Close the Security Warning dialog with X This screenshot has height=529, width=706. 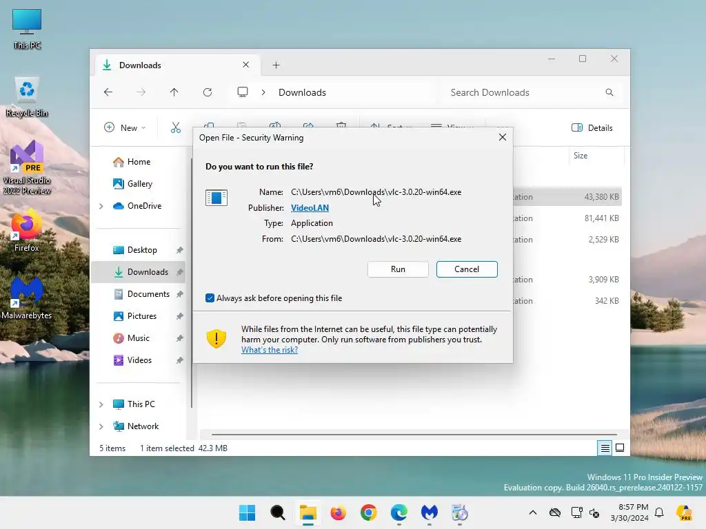coord(503,137)
